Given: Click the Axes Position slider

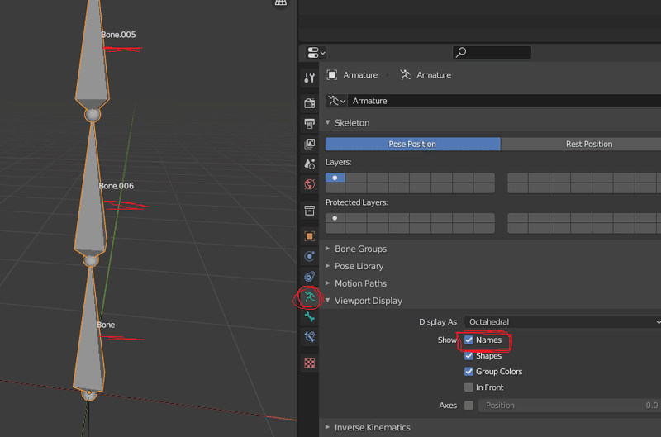Looking at the screenshot, I should pos(569,406).
